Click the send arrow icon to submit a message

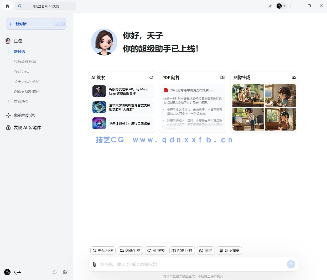tap(291, 264)
